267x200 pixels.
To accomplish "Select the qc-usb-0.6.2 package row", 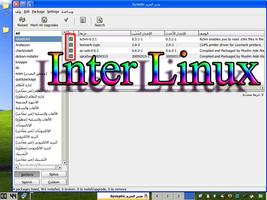I will [166, 50].
